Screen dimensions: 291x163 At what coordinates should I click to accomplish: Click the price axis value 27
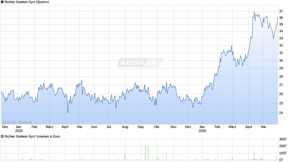(x=281, y=85)
